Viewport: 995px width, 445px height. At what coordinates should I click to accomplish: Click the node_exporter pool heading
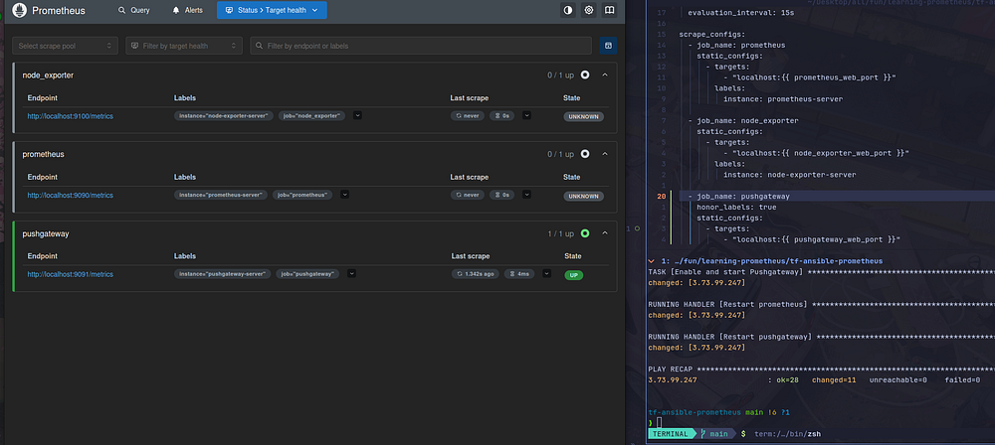48,74
